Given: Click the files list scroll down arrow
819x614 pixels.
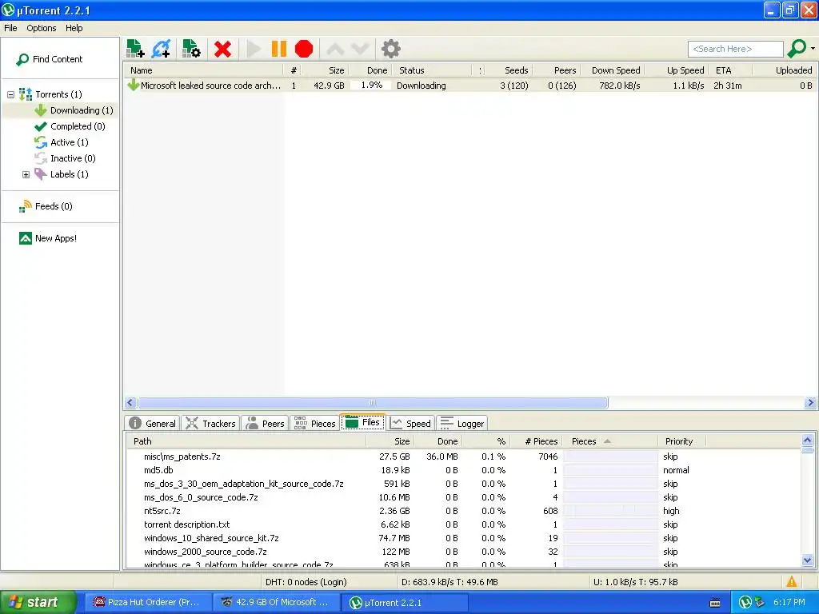Looking at the screenshot, I should 807,560.
